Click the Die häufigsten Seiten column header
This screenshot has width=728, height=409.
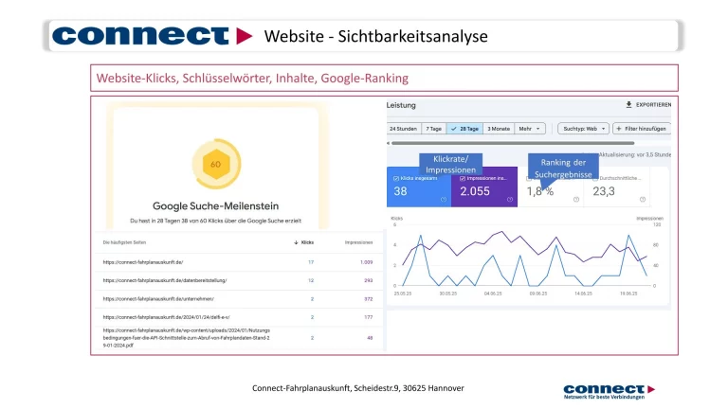tap(124, 242)
